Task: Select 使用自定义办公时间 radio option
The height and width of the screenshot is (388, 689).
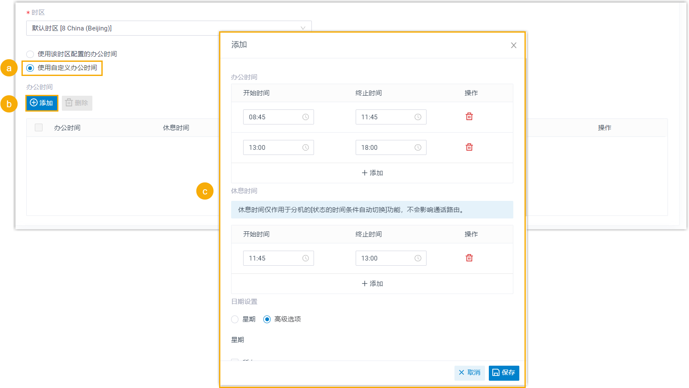Action: [x=30, y=68]
